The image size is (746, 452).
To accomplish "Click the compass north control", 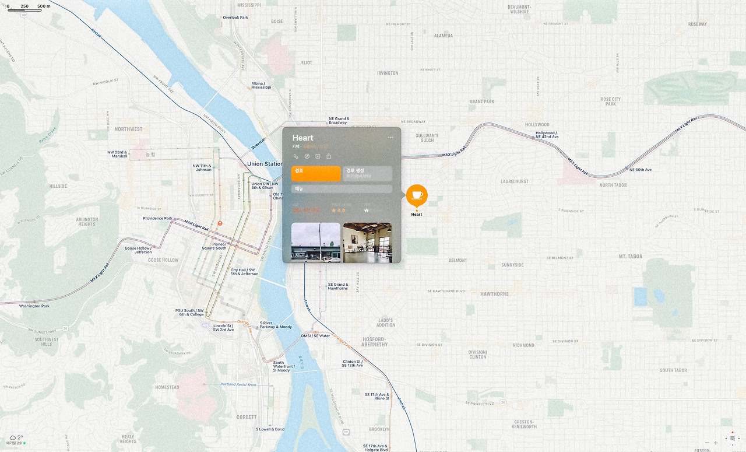I will pos(732,437).
